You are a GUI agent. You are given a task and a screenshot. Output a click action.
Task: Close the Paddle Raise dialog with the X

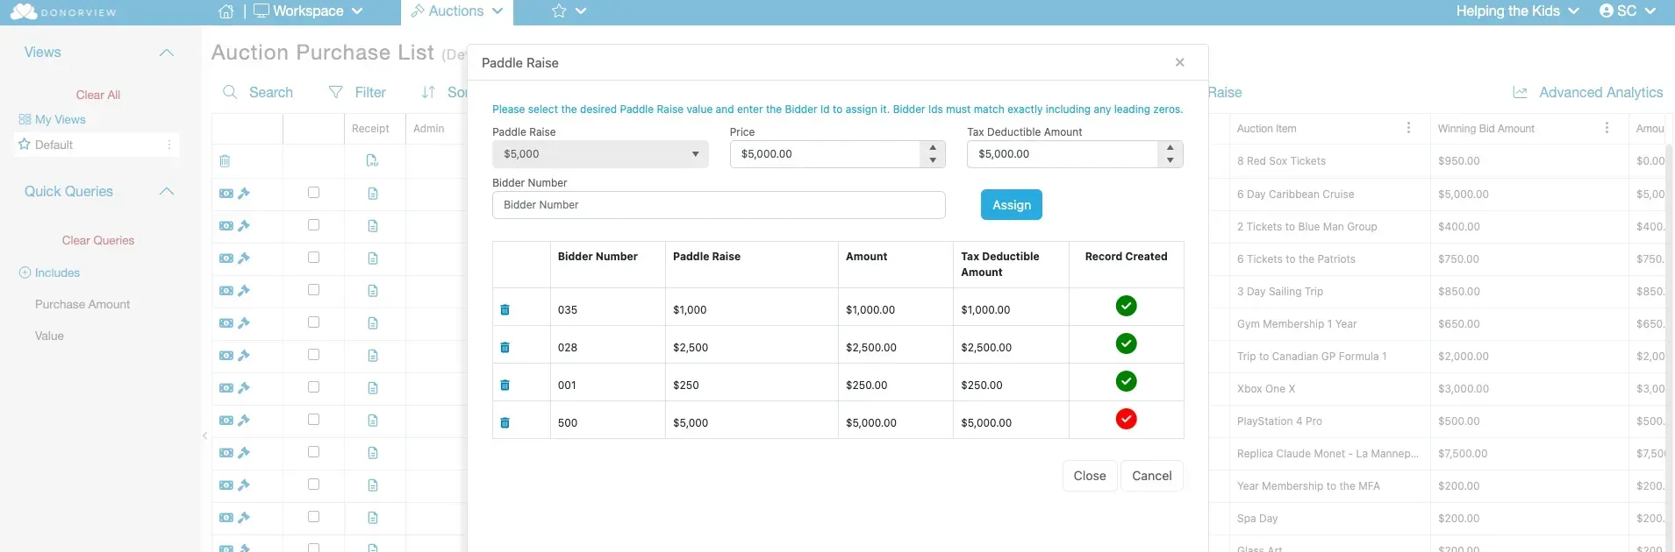coord(1179,62)
